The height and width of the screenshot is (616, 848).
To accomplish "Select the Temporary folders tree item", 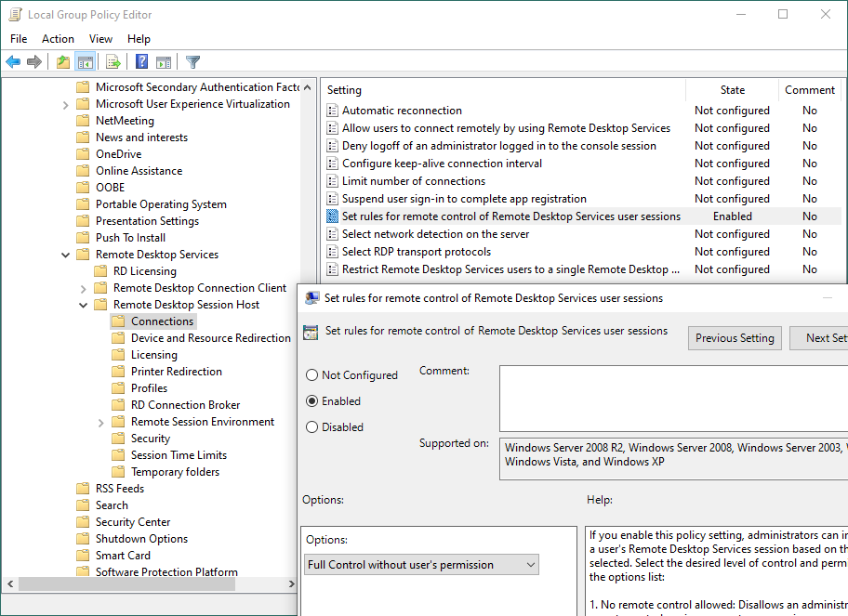I will (175, 472).
